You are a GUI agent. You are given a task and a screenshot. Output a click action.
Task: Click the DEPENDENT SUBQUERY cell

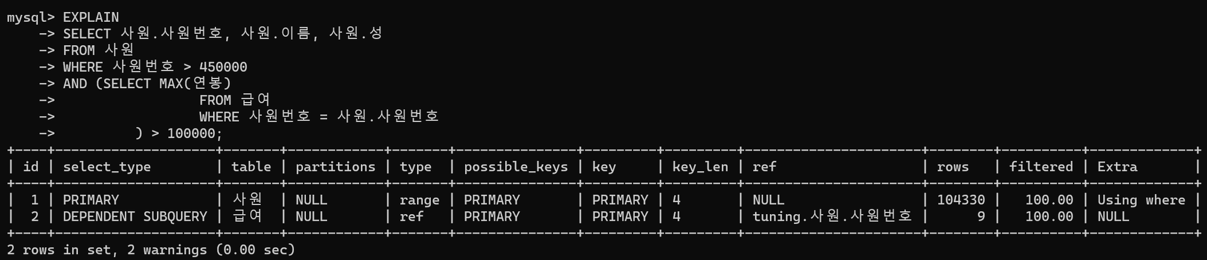135,217
